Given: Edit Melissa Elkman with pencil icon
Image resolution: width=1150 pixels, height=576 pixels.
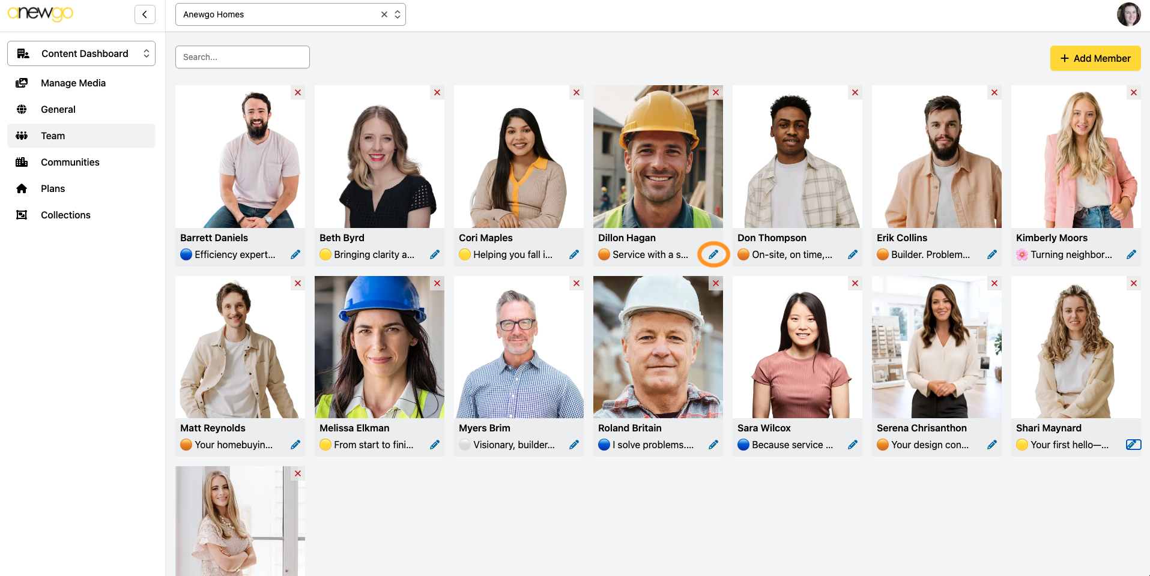Looking at the screenshot, I should pyautogui.click(x=435, y=445).
